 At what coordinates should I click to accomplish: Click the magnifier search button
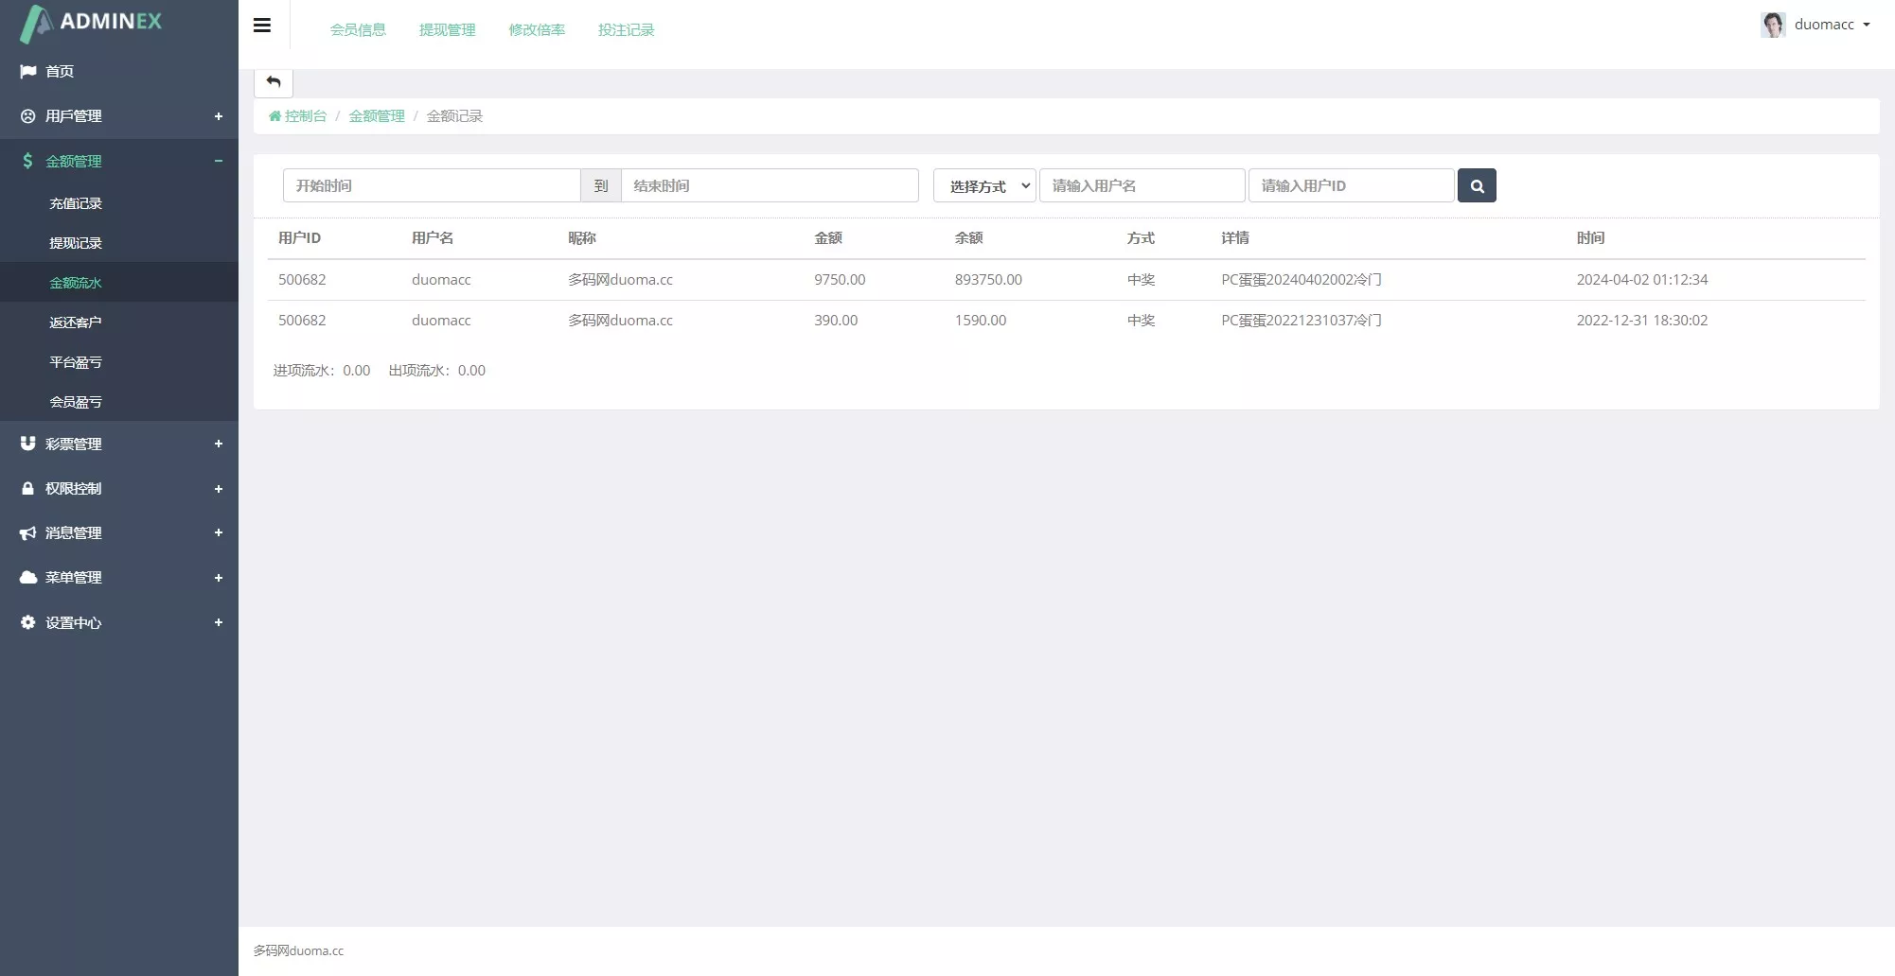[1477, 185]
